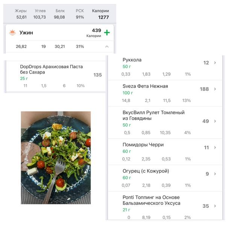Tap the green plus icon for Ужин
The image size is (226, 225).
107,33
